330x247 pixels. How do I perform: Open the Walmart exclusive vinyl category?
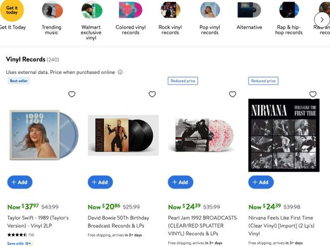[91, 10]
